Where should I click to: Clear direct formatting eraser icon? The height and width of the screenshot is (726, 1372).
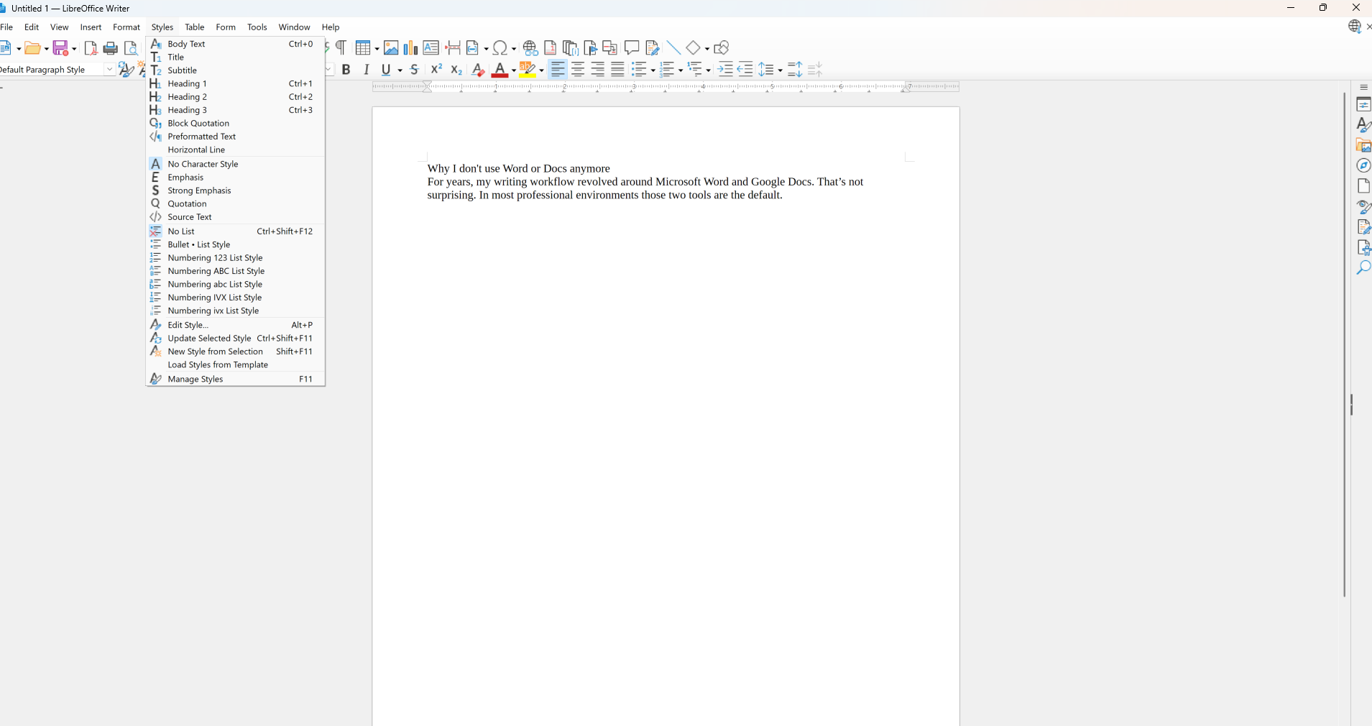pyautogui.click(x=478, y=69)
